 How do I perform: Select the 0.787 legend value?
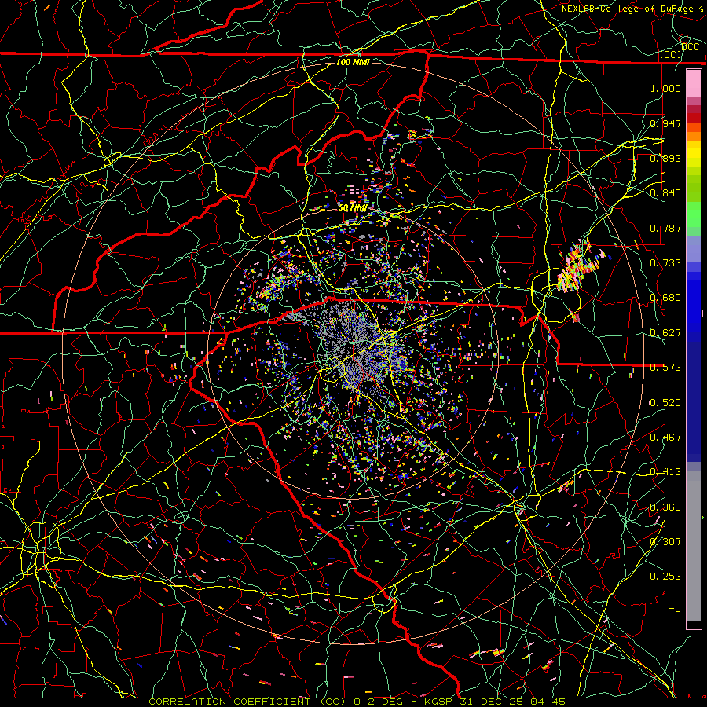(665, 228)
